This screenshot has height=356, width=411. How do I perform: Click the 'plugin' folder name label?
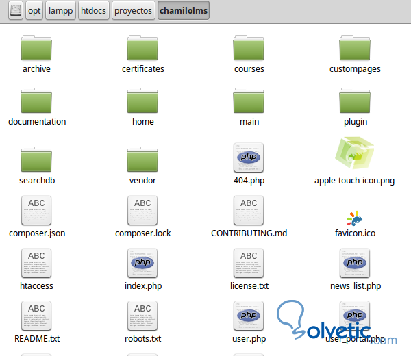tap(356, 122)
